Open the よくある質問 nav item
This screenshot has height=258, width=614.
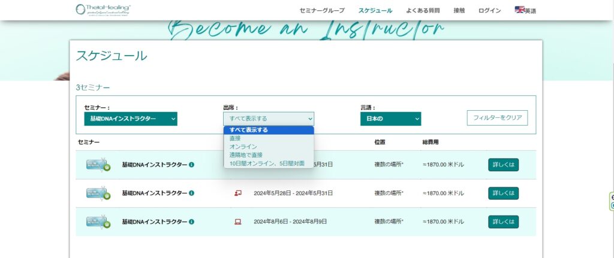[423, 11]
